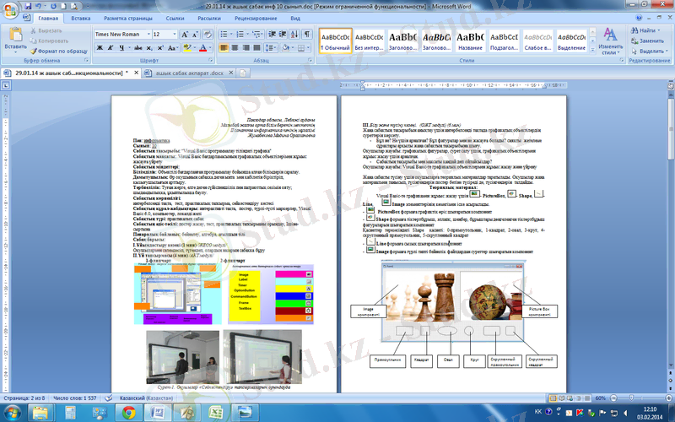Click the Office button

click(12, 11)
